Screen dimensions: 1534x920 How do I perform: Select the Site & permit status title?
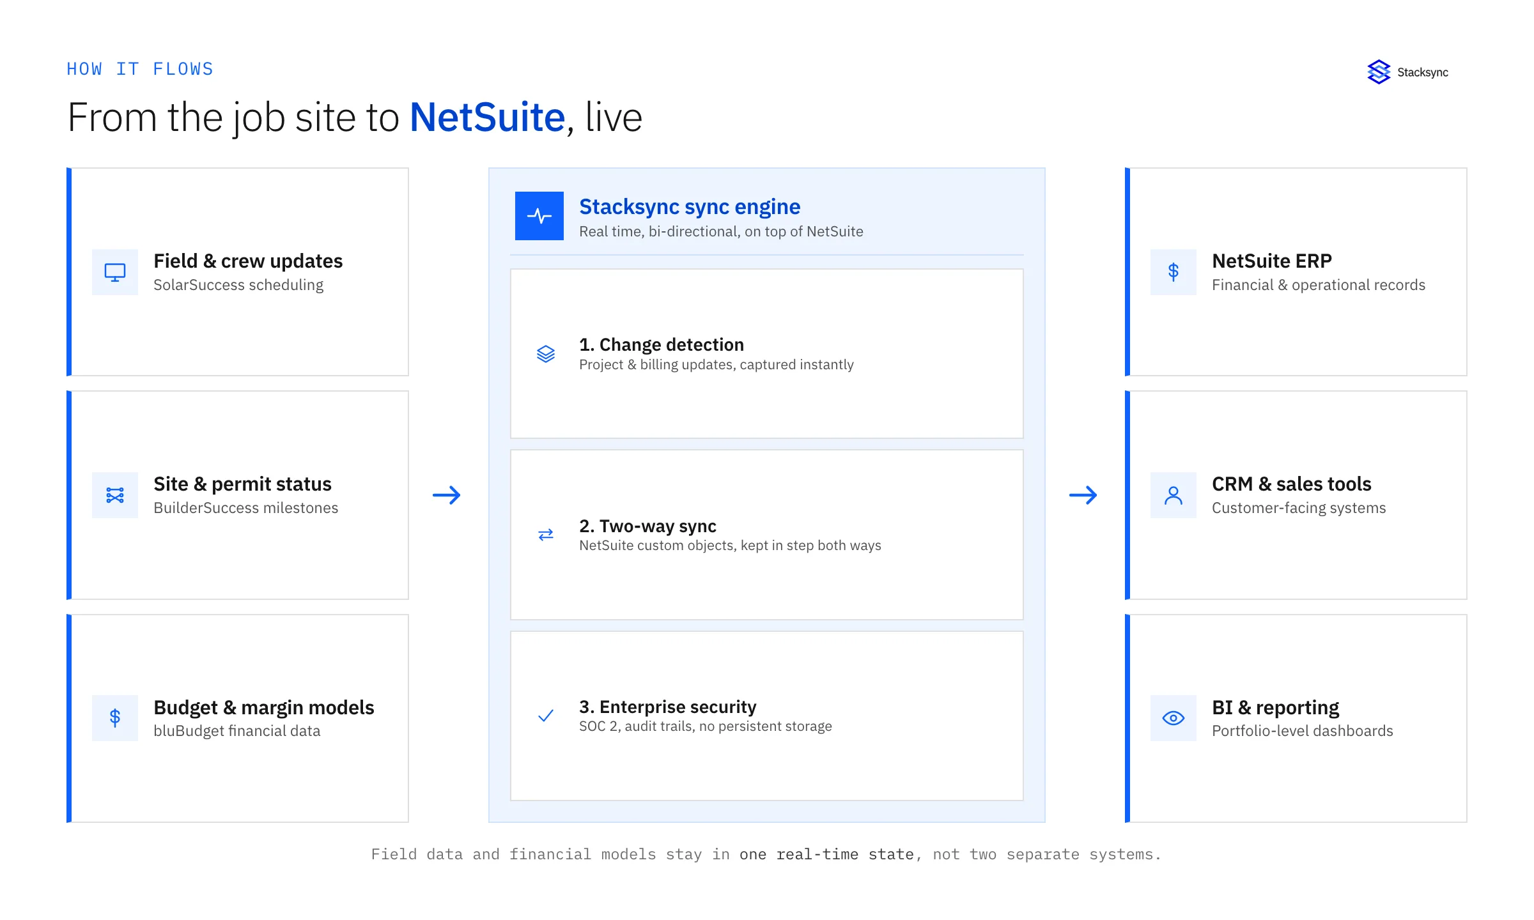coord(242,484)
